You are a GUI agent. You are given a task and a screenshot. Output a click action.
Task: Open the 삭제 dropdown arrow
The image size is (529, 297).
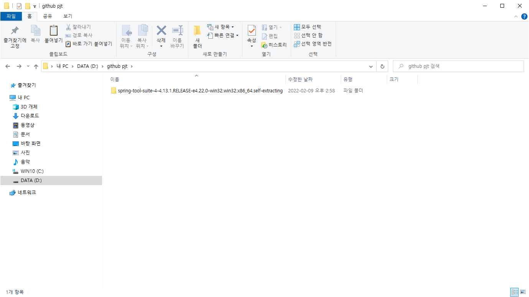click(x=161, y=46)
